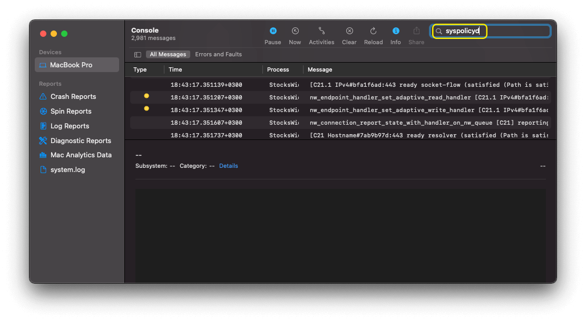Viewport: 586px width, 322px height.
Task: Sort messages by Time column header
Action: (175, 69)
